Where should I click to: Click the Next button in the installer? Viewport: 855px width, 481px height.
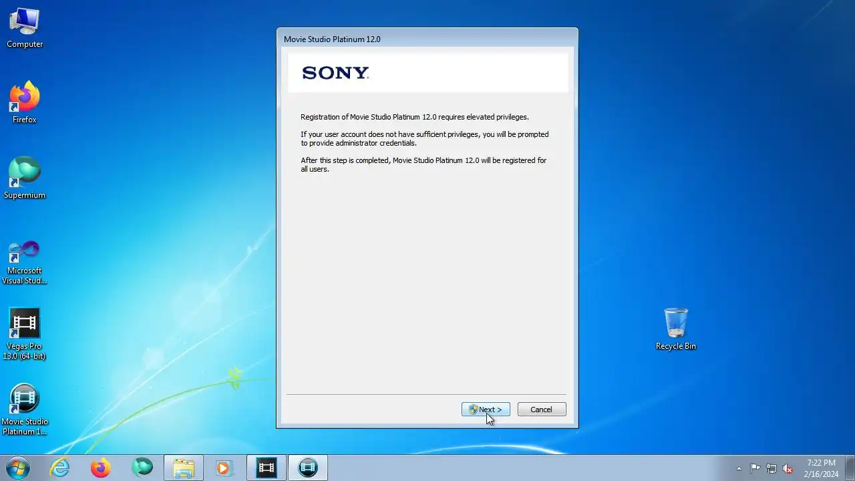point(486,410)
